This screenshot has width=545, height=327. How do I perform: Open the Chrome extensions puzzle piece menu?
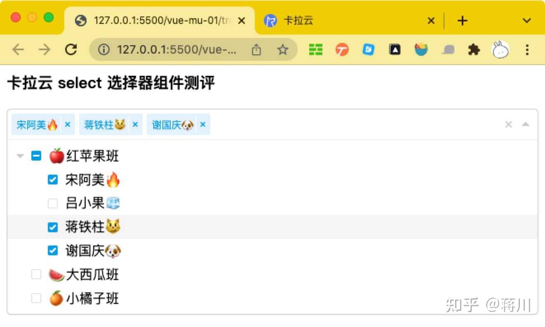[474, 49]
